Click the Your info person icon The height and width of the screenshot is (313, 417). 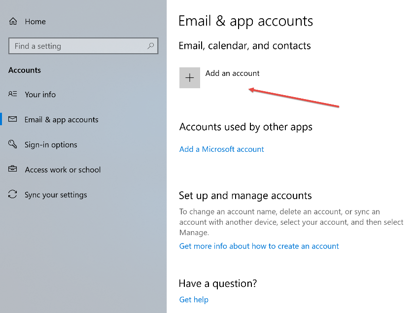pyautogui.click(x=12, y=94)
